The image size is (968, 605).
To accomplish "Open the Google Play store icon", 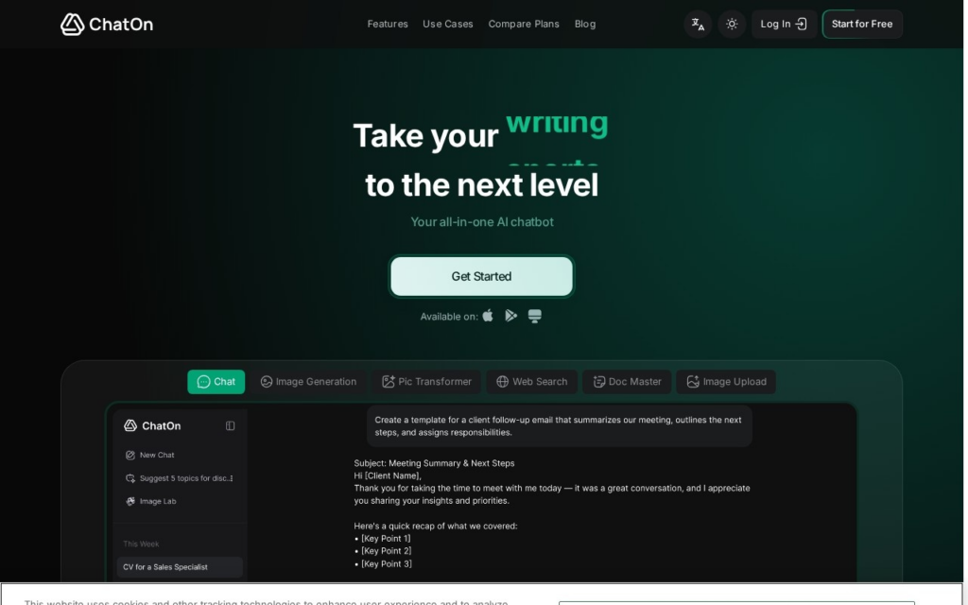I will pyautogui.click(x=510, y=316).
